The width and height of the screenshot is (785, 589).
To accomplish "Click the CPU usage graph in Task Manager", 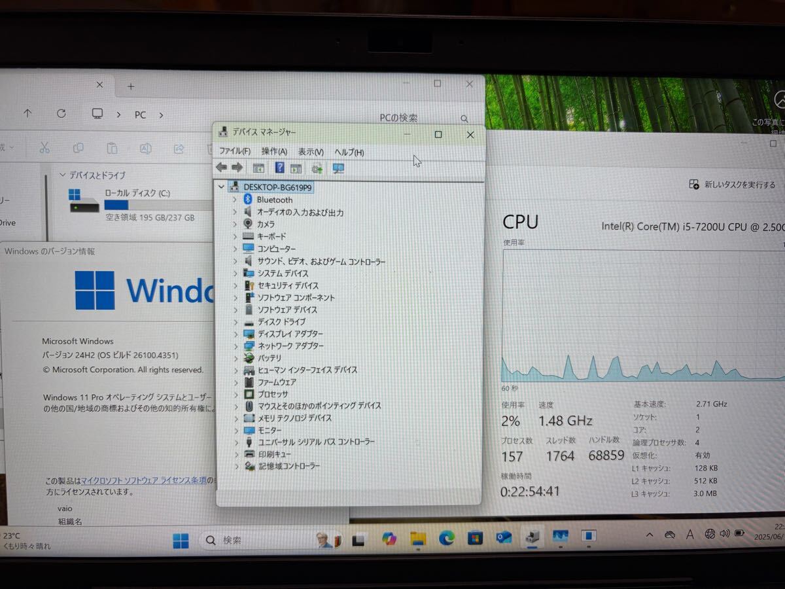I will click(643, 315).
